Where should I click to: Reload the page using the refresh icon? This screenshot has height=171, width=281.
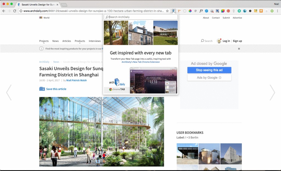point(14,11)
